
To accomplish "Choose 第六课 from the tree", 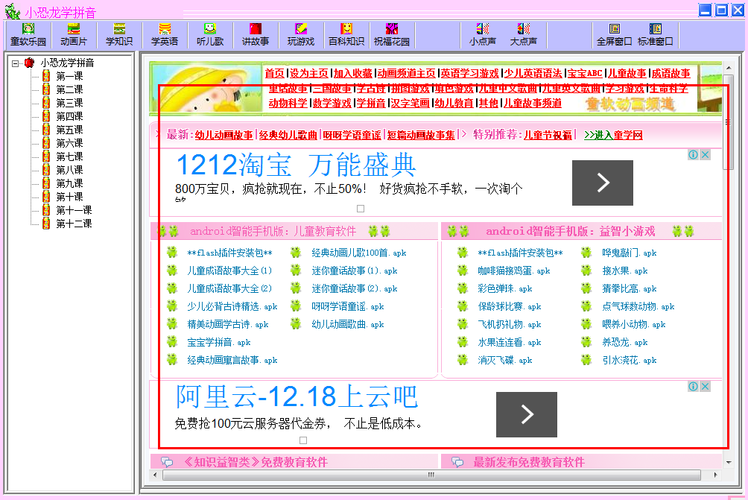I will [69, 142].
